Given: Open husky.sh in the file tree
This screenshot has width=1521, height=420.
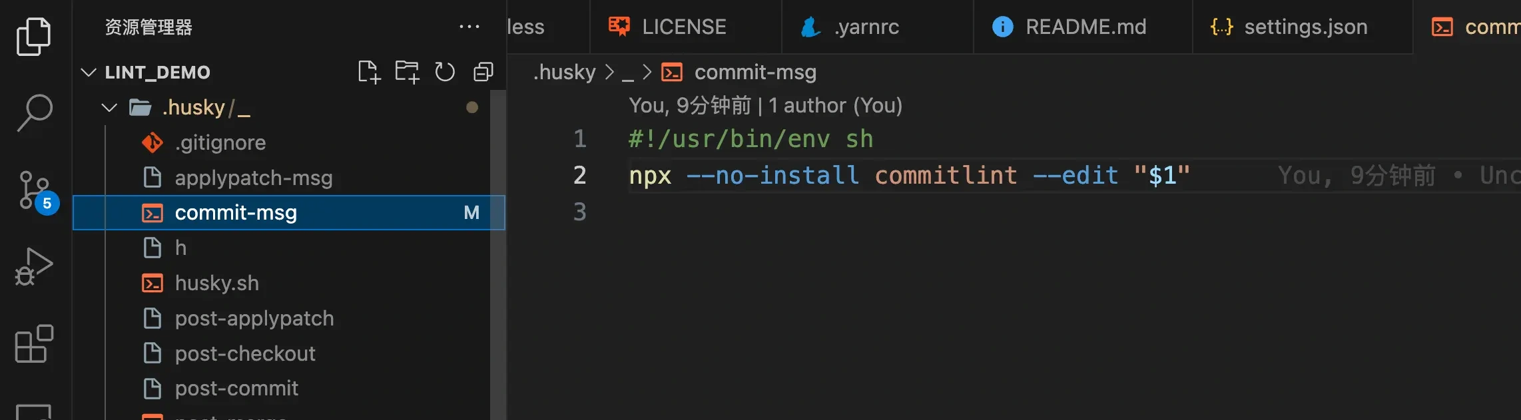Looking at the screenshot, I should click(x=216, y=283).
